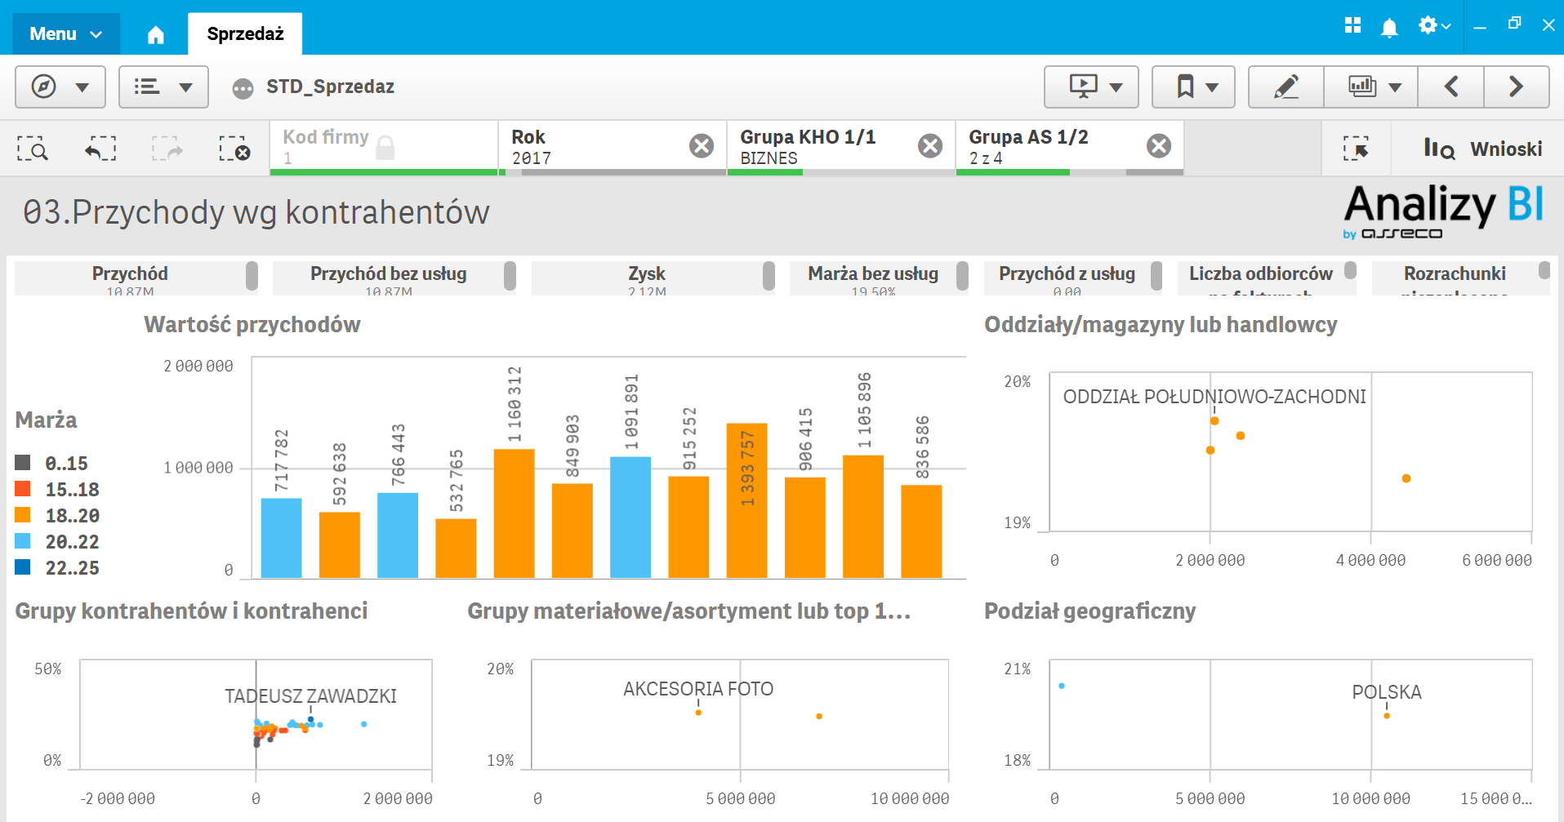
Task: Open the sheets overview dropdown
Action: [x=1371, y=87]
